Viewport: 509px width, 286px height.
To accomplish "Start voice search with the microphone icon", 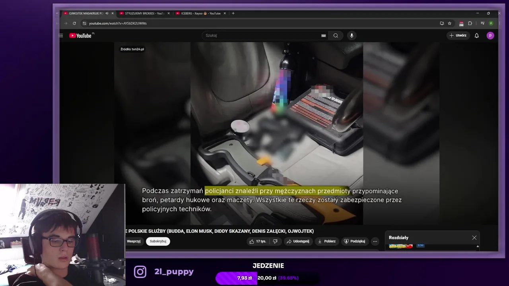I will (352, 35).
